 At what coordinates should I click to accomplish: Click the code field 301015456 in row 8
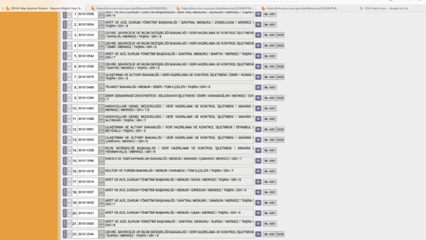[87, 87]
